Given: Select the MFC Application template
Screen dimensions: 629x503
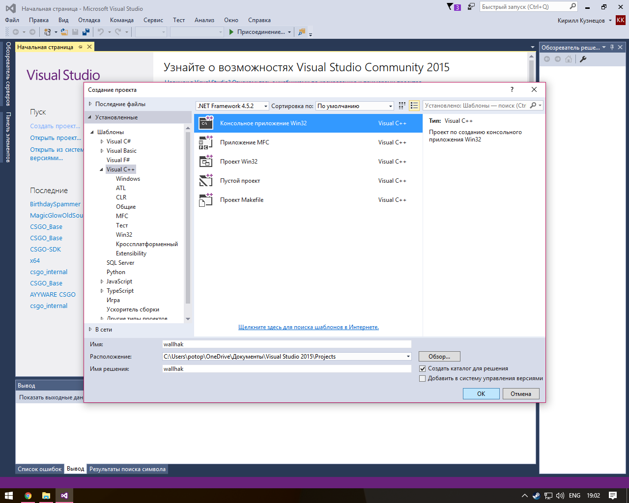Looking at the screenshot, I should (308, 142).
